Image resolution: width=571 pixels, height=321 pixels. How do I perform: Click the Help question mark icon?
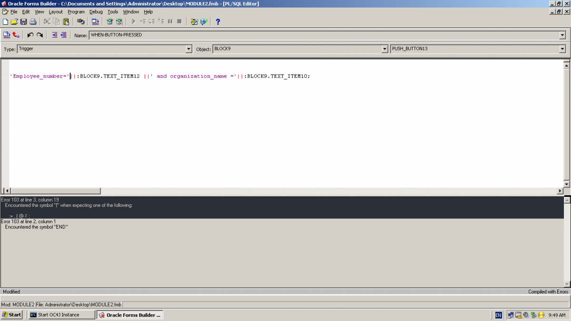(x=218, y=21)
